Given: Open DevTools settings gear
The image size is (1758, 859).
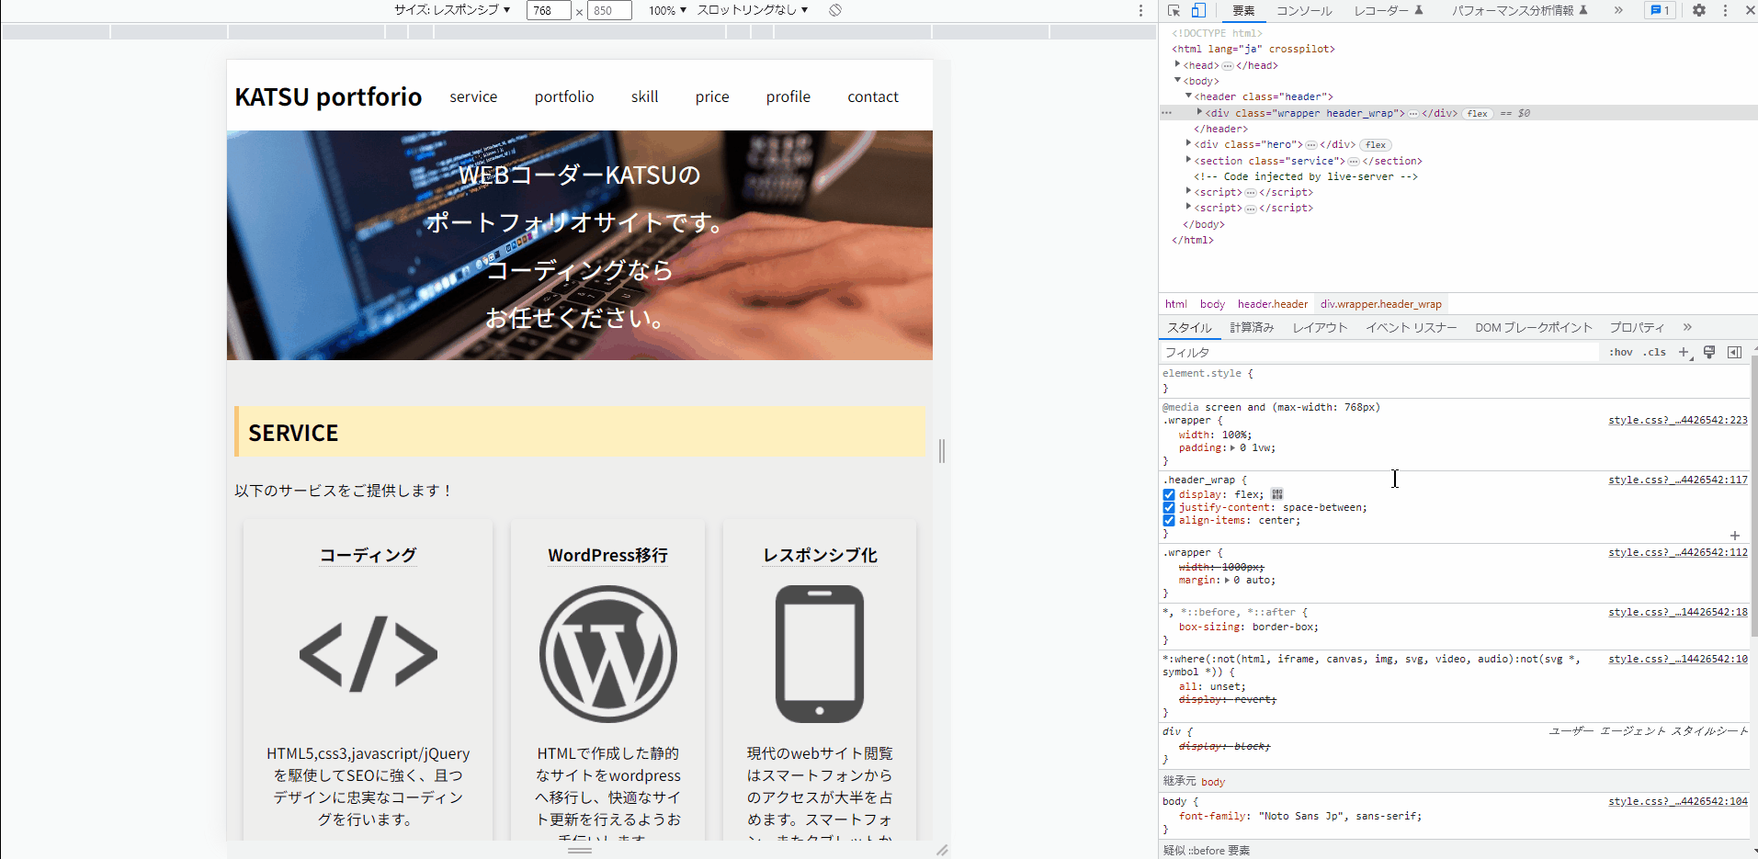Looking at the screenshot, I should point(1698,10).
